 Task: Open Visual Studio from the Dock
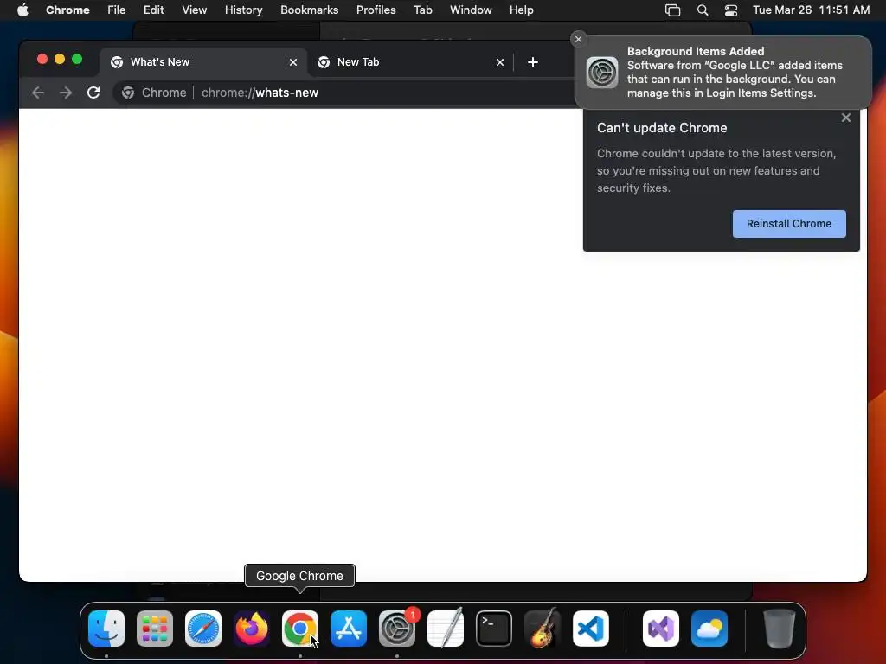click(661, 629)
